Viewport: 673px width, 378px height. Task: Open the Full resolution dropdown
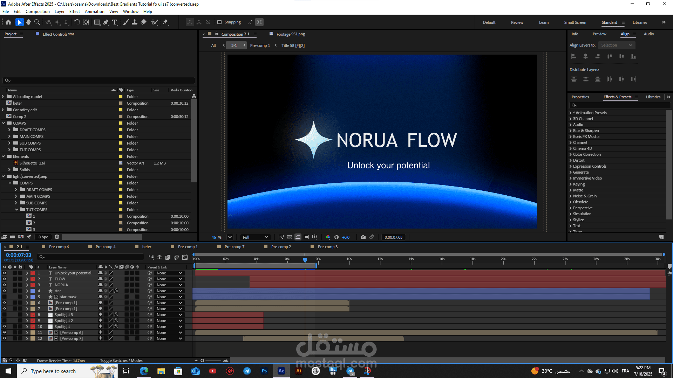click(x=256, y=237)
